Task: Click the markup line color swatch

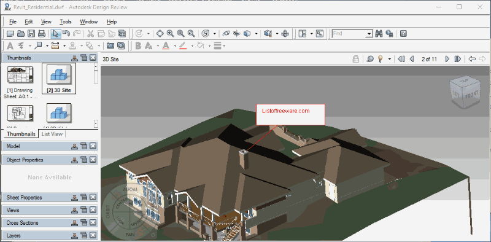Action: pyautogui.click(x=183, y=46)
